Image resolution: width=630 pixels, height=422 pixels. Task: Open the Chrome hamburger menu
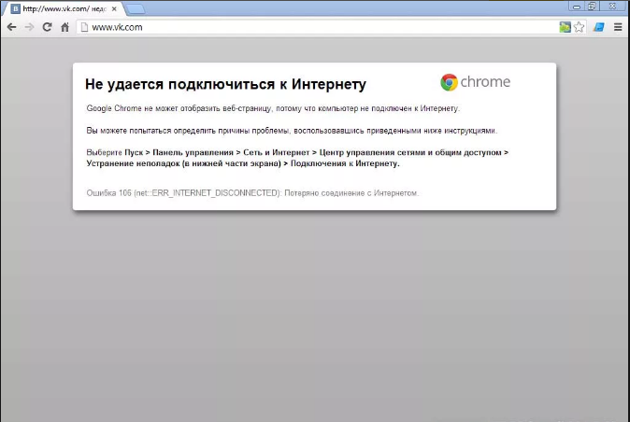[x=618, y=27]
